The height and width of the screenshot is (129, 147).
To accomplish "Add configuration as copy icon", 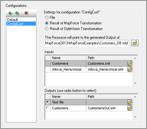I will pyautogui.click(x=17, y=13).
